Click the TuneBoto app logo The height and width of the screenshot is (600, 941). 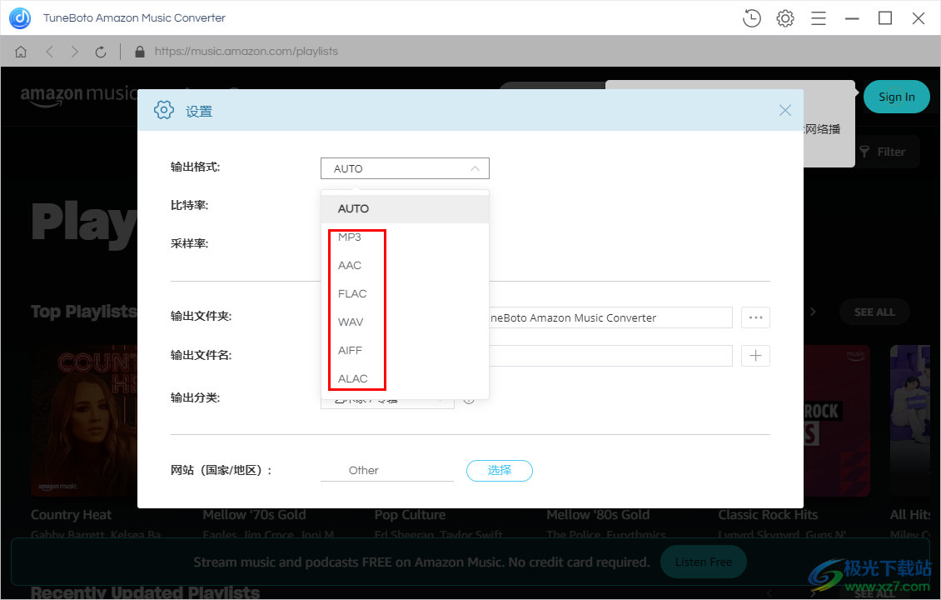tap(20, 18)
